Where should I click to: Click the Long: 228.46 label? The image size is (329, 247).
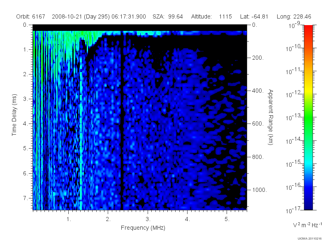pos(294,16)
